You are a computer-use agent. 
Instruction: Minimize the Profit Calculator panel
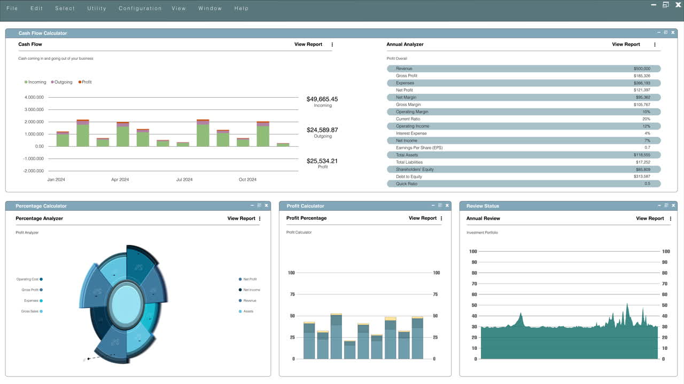coord(433,205)
